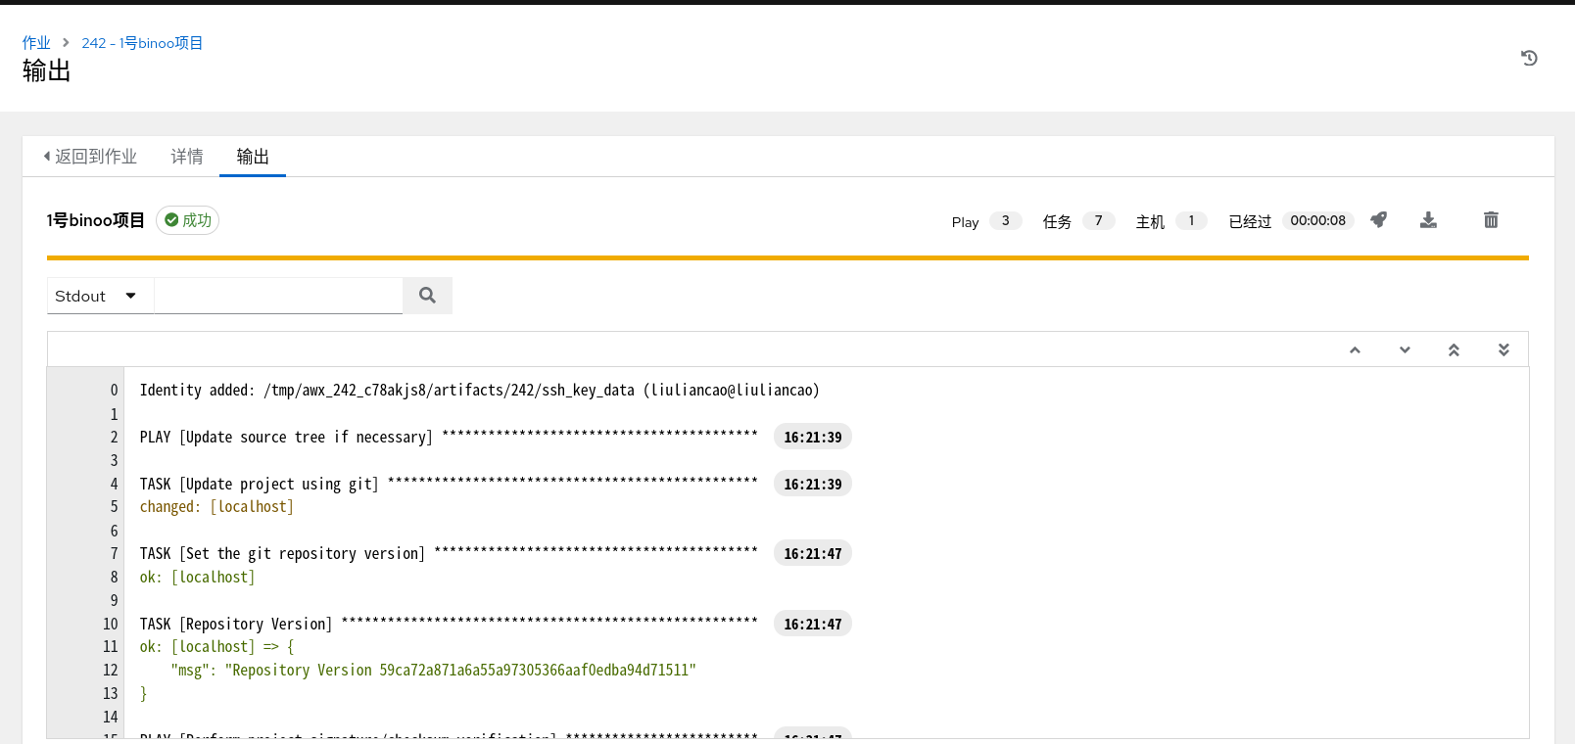Select TASK Update project using git line
Screen dimensions: 1575x744
449,484
